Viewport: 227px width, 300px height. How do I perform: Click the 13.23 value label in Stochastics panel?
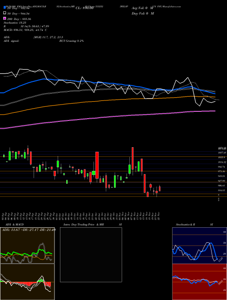pos(220,260)
